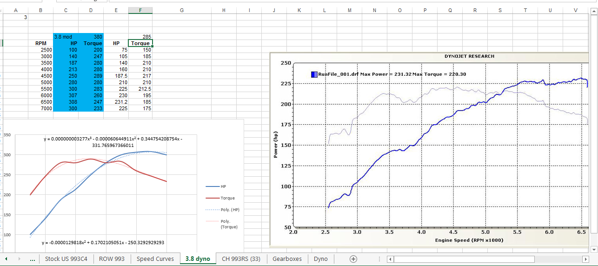The image size is (598, 266).
Task: Click the tab bar splitter handle
Action: coord(379,259)
